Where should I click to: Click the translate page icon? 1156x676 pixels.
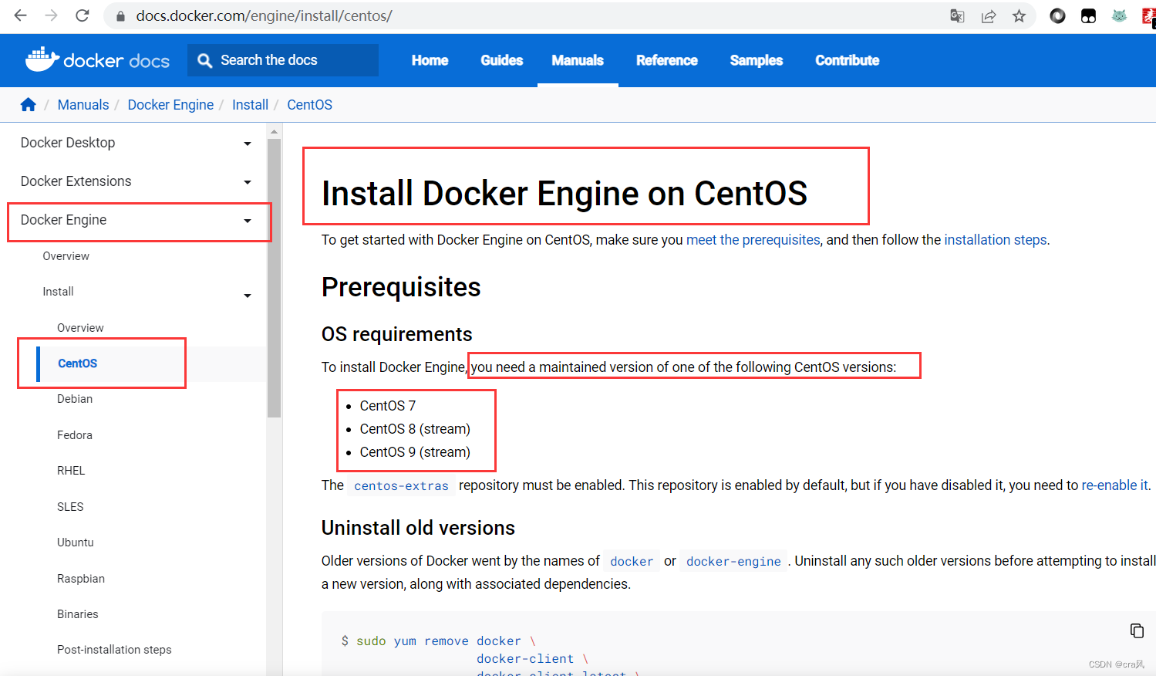click(x=957, y=16)
